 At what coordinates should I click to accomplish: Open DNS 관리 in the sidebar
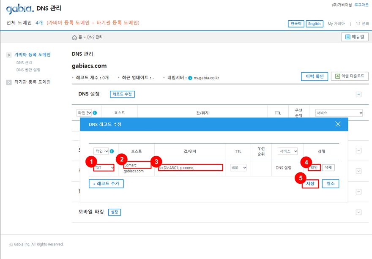click(24, 63)
